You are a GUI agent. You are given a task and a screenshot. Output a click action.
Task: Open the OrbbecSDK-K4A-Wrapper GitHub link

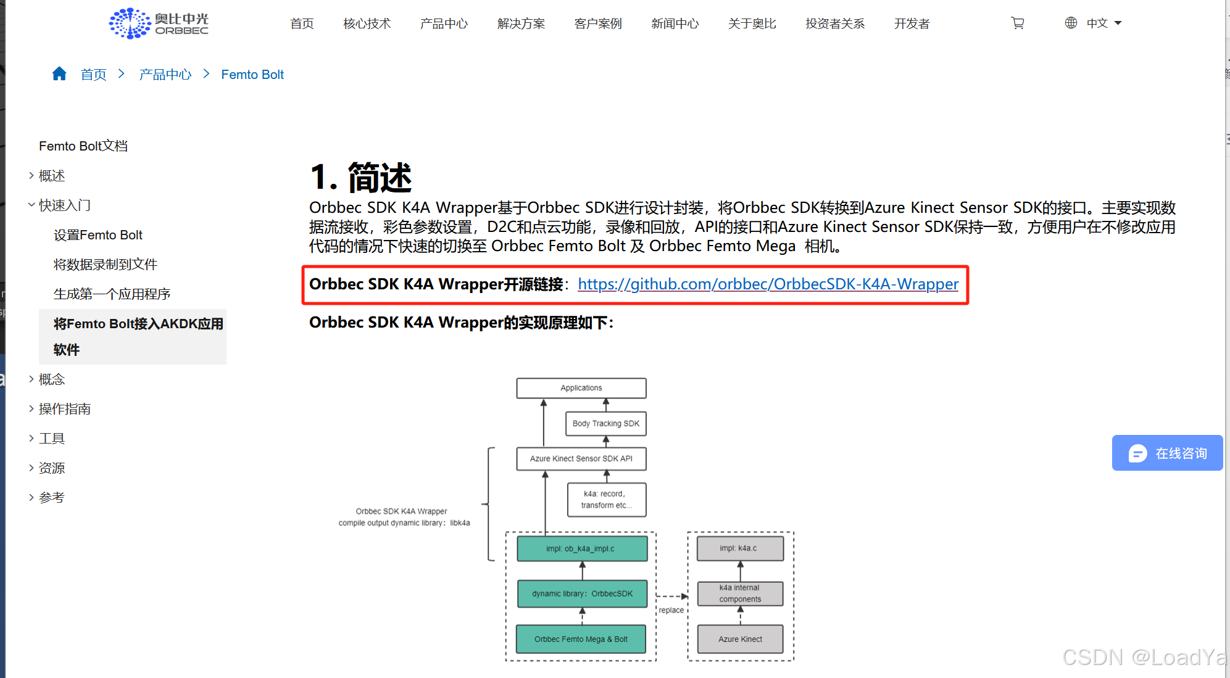[768, 284]
